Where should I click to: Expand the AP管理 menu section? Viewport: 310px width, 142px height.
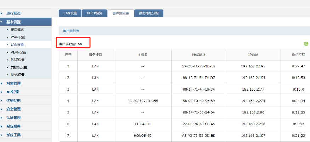coord(13,92)
